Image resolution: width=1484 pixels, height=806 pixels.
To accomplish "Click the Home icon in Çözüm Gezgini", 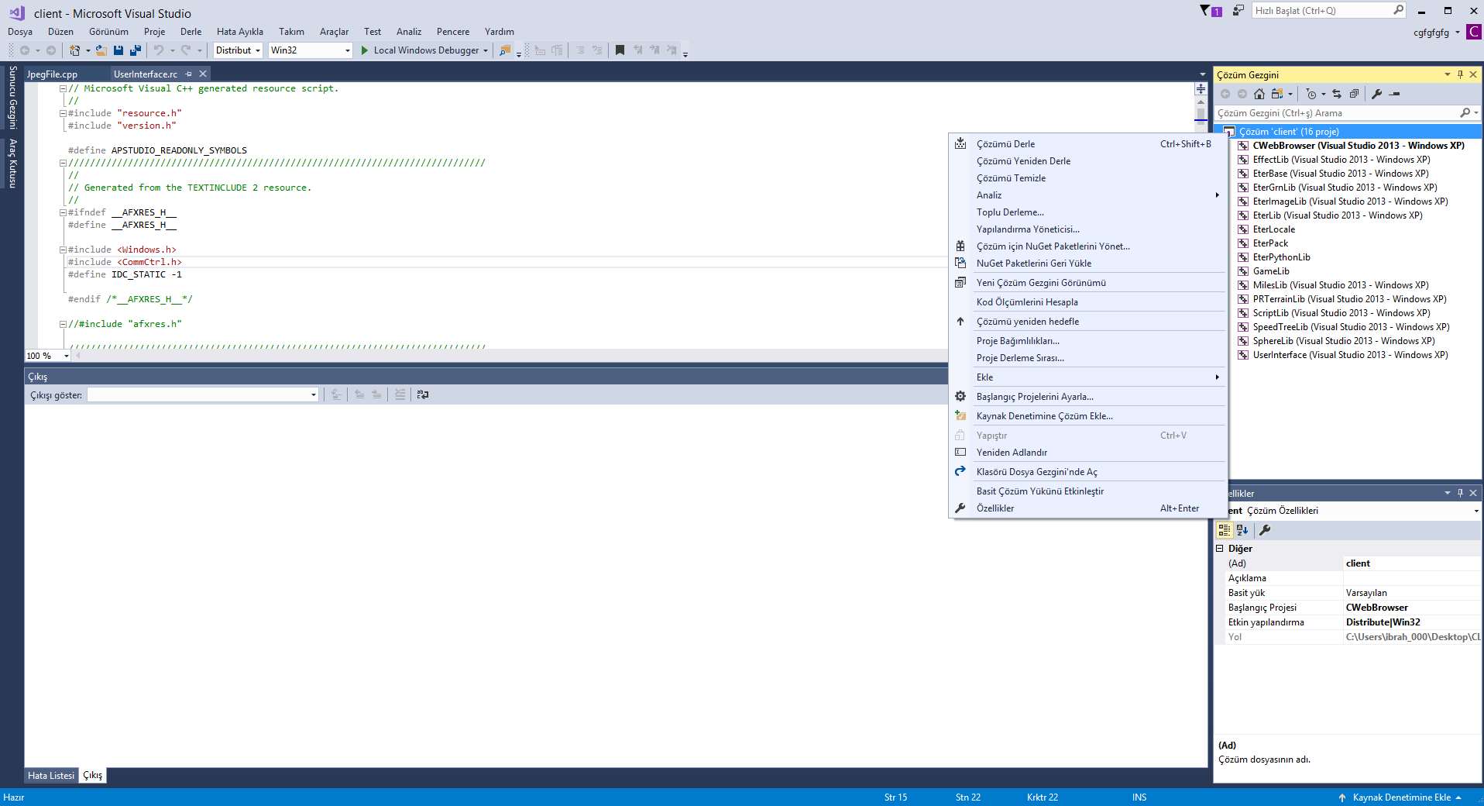I will (x=1259, y=94).
